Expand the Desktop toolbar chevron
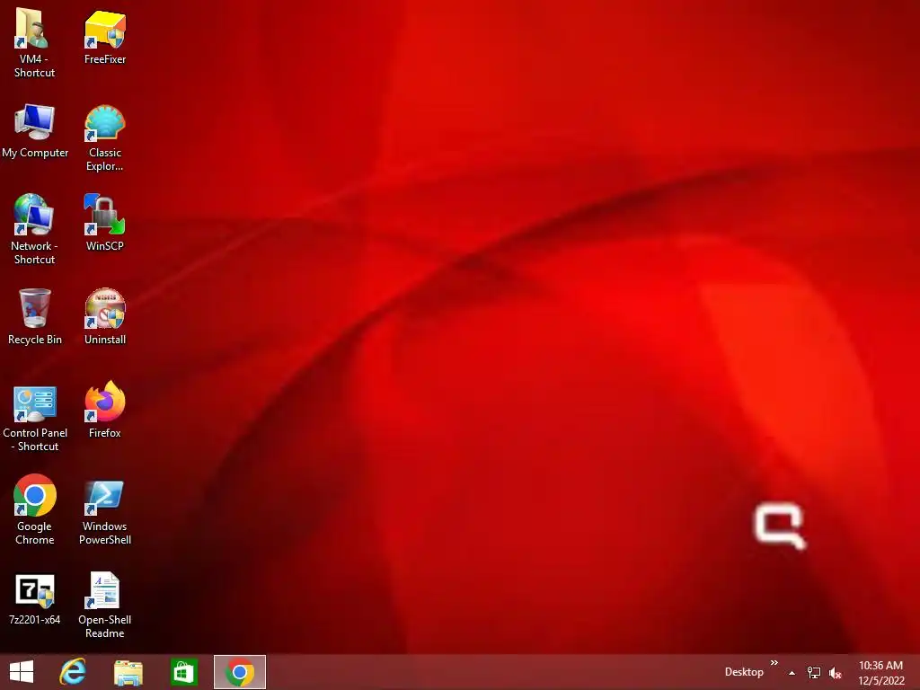Image resolution: width=920 pixels, height=690 pixels. 774,663
